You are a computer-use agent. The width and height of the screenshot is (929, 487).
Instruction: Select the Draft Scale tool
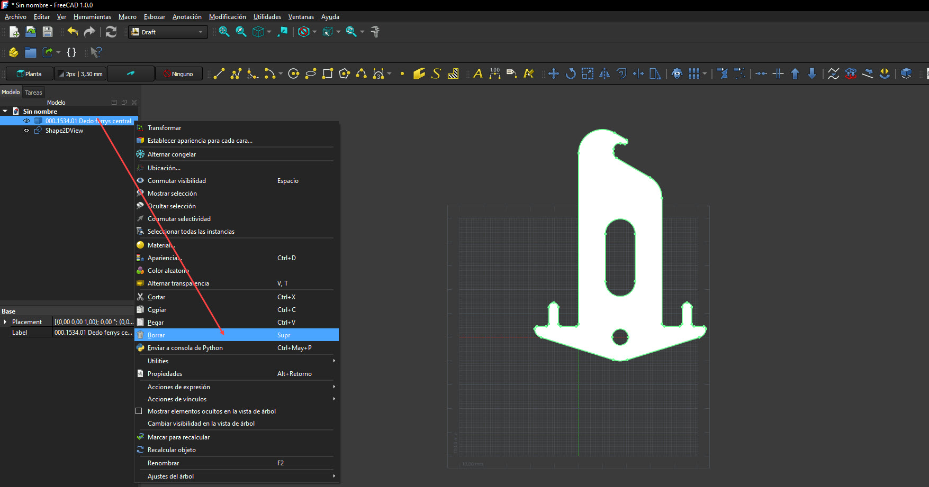coord(588,73)
